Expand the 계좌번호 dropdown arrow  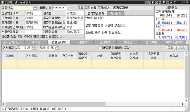(x=35, y=8)
